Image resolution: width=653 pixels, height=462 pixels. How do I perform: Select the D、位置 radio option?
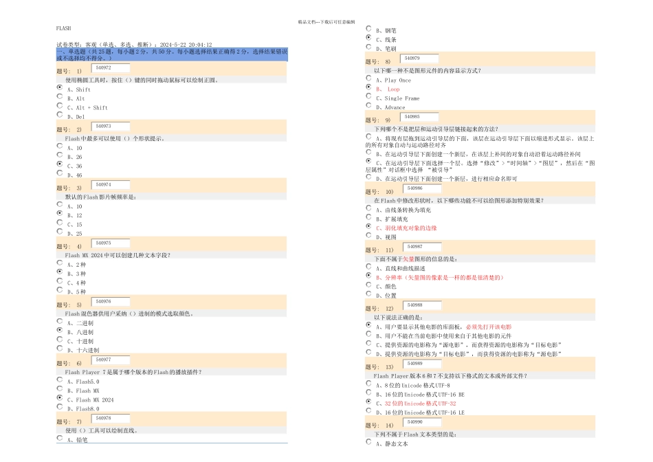368,294
